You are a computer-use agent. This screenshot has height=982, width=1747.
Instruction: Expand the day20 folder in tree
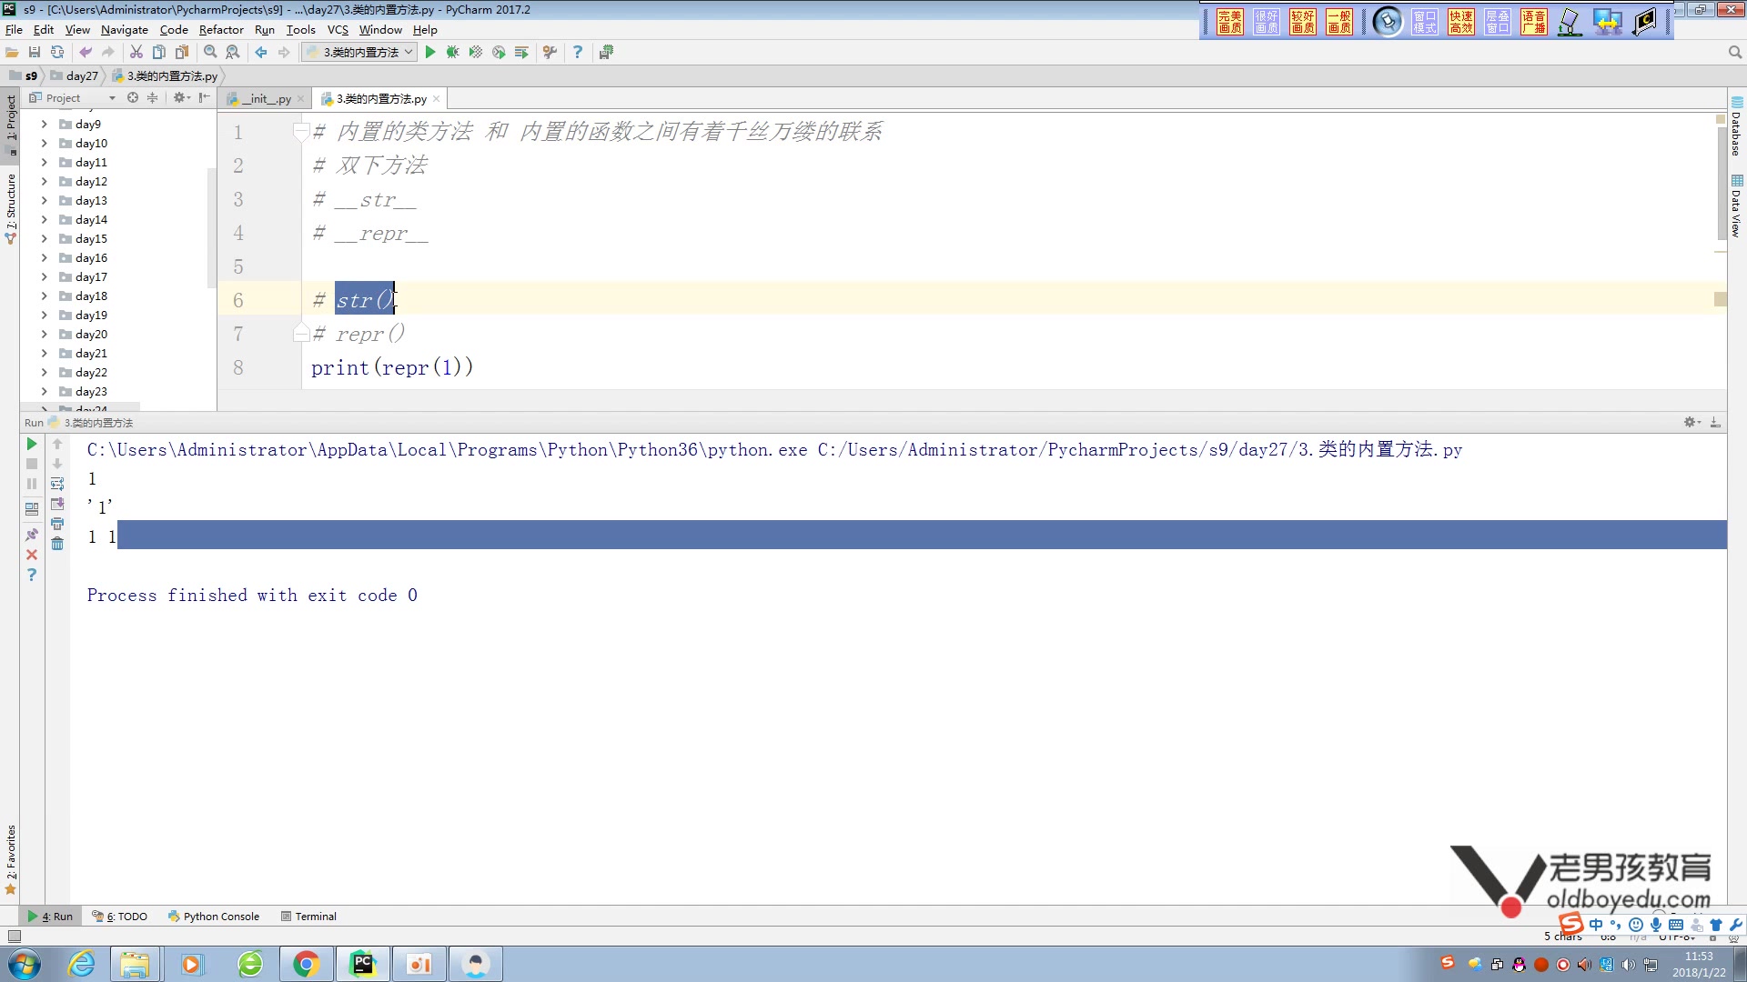[44, 335]
